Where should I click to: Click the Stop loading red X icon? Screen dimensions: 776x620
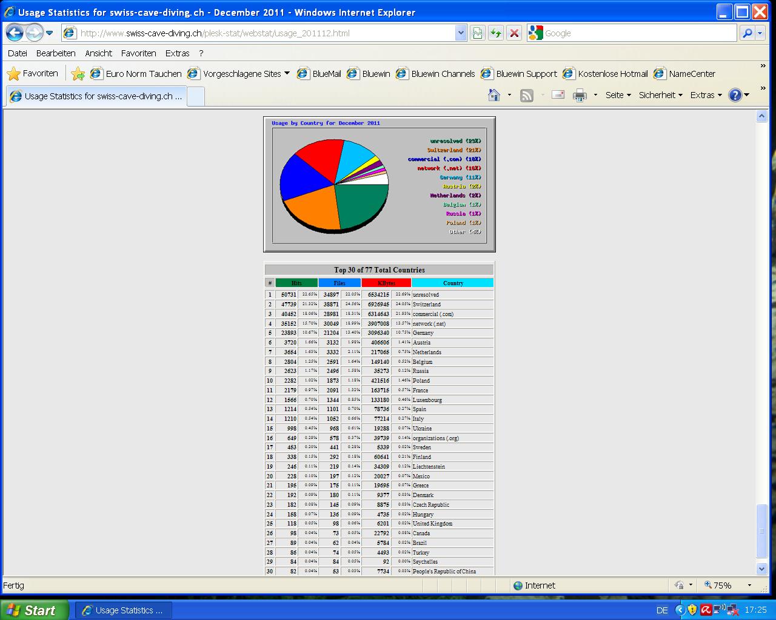click(x=514, y=33)
